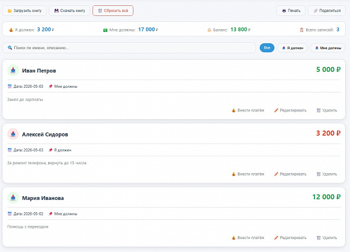Screen dimensions: 350x252
Task: Click trash icon in Мария Иванова card
Action: pos(319,238)
